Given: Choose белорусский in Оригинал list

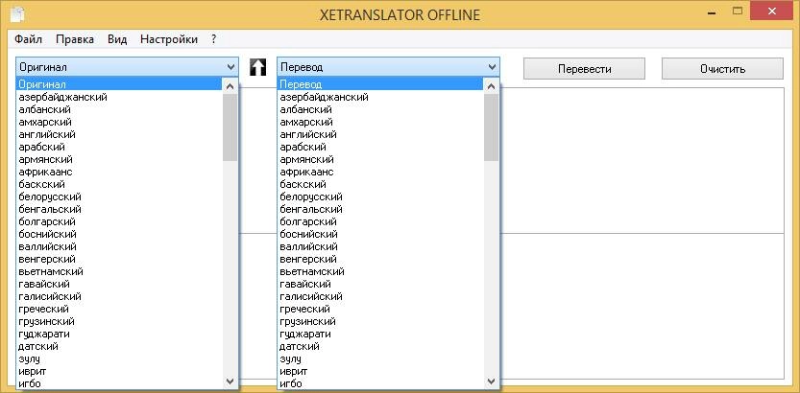Looking at the screenshot, I should pos(119,196).
